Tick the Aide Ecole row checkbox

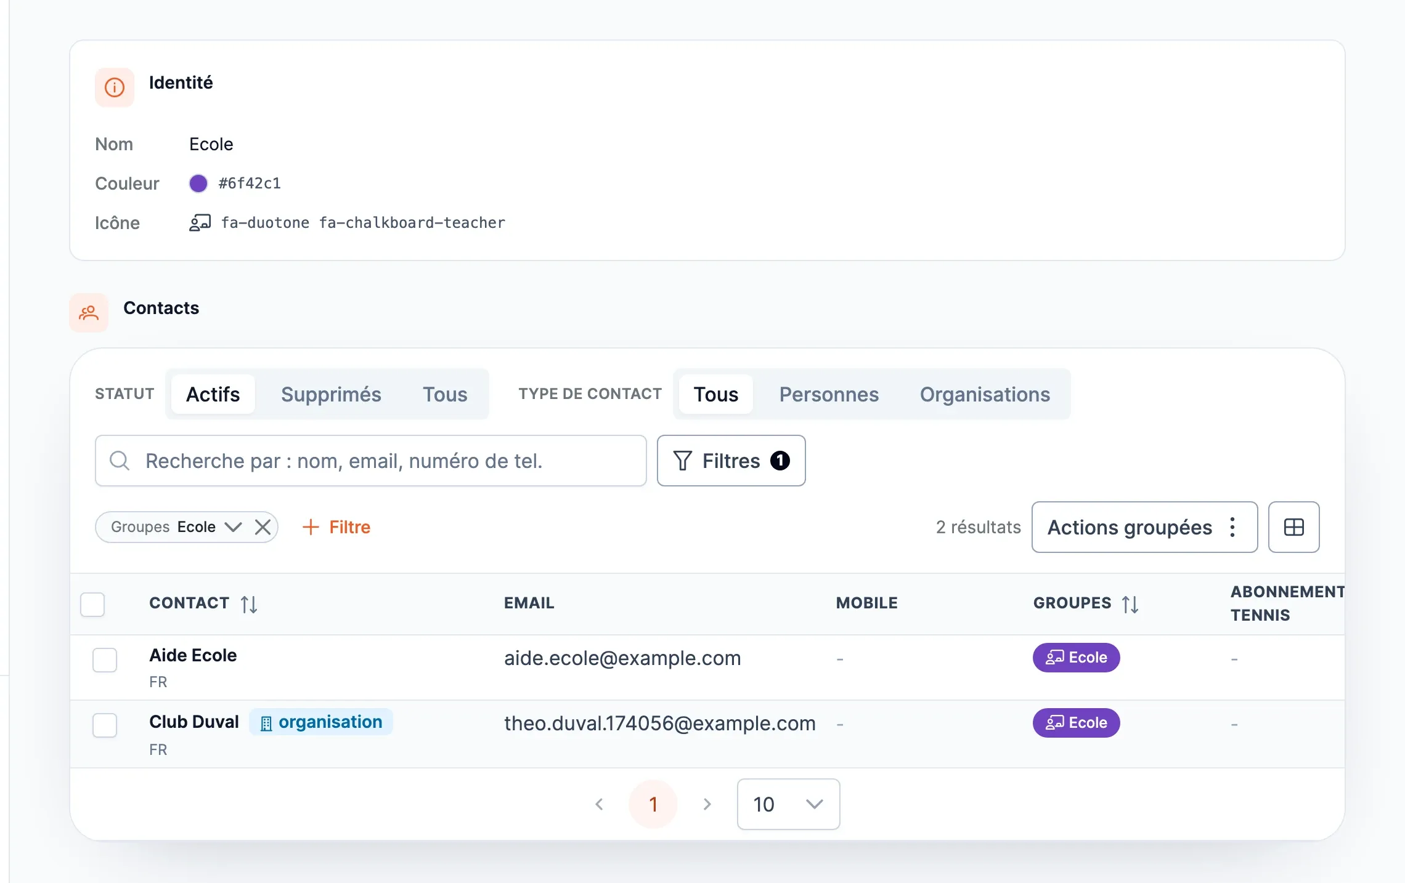point(105,660)
